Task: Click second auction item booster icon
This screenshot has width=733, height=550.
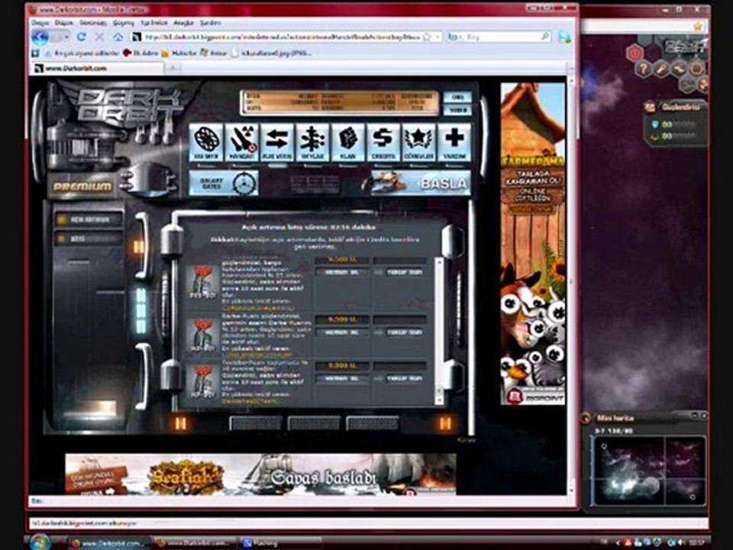Action: pyautogui.click(x=202, y=335)
